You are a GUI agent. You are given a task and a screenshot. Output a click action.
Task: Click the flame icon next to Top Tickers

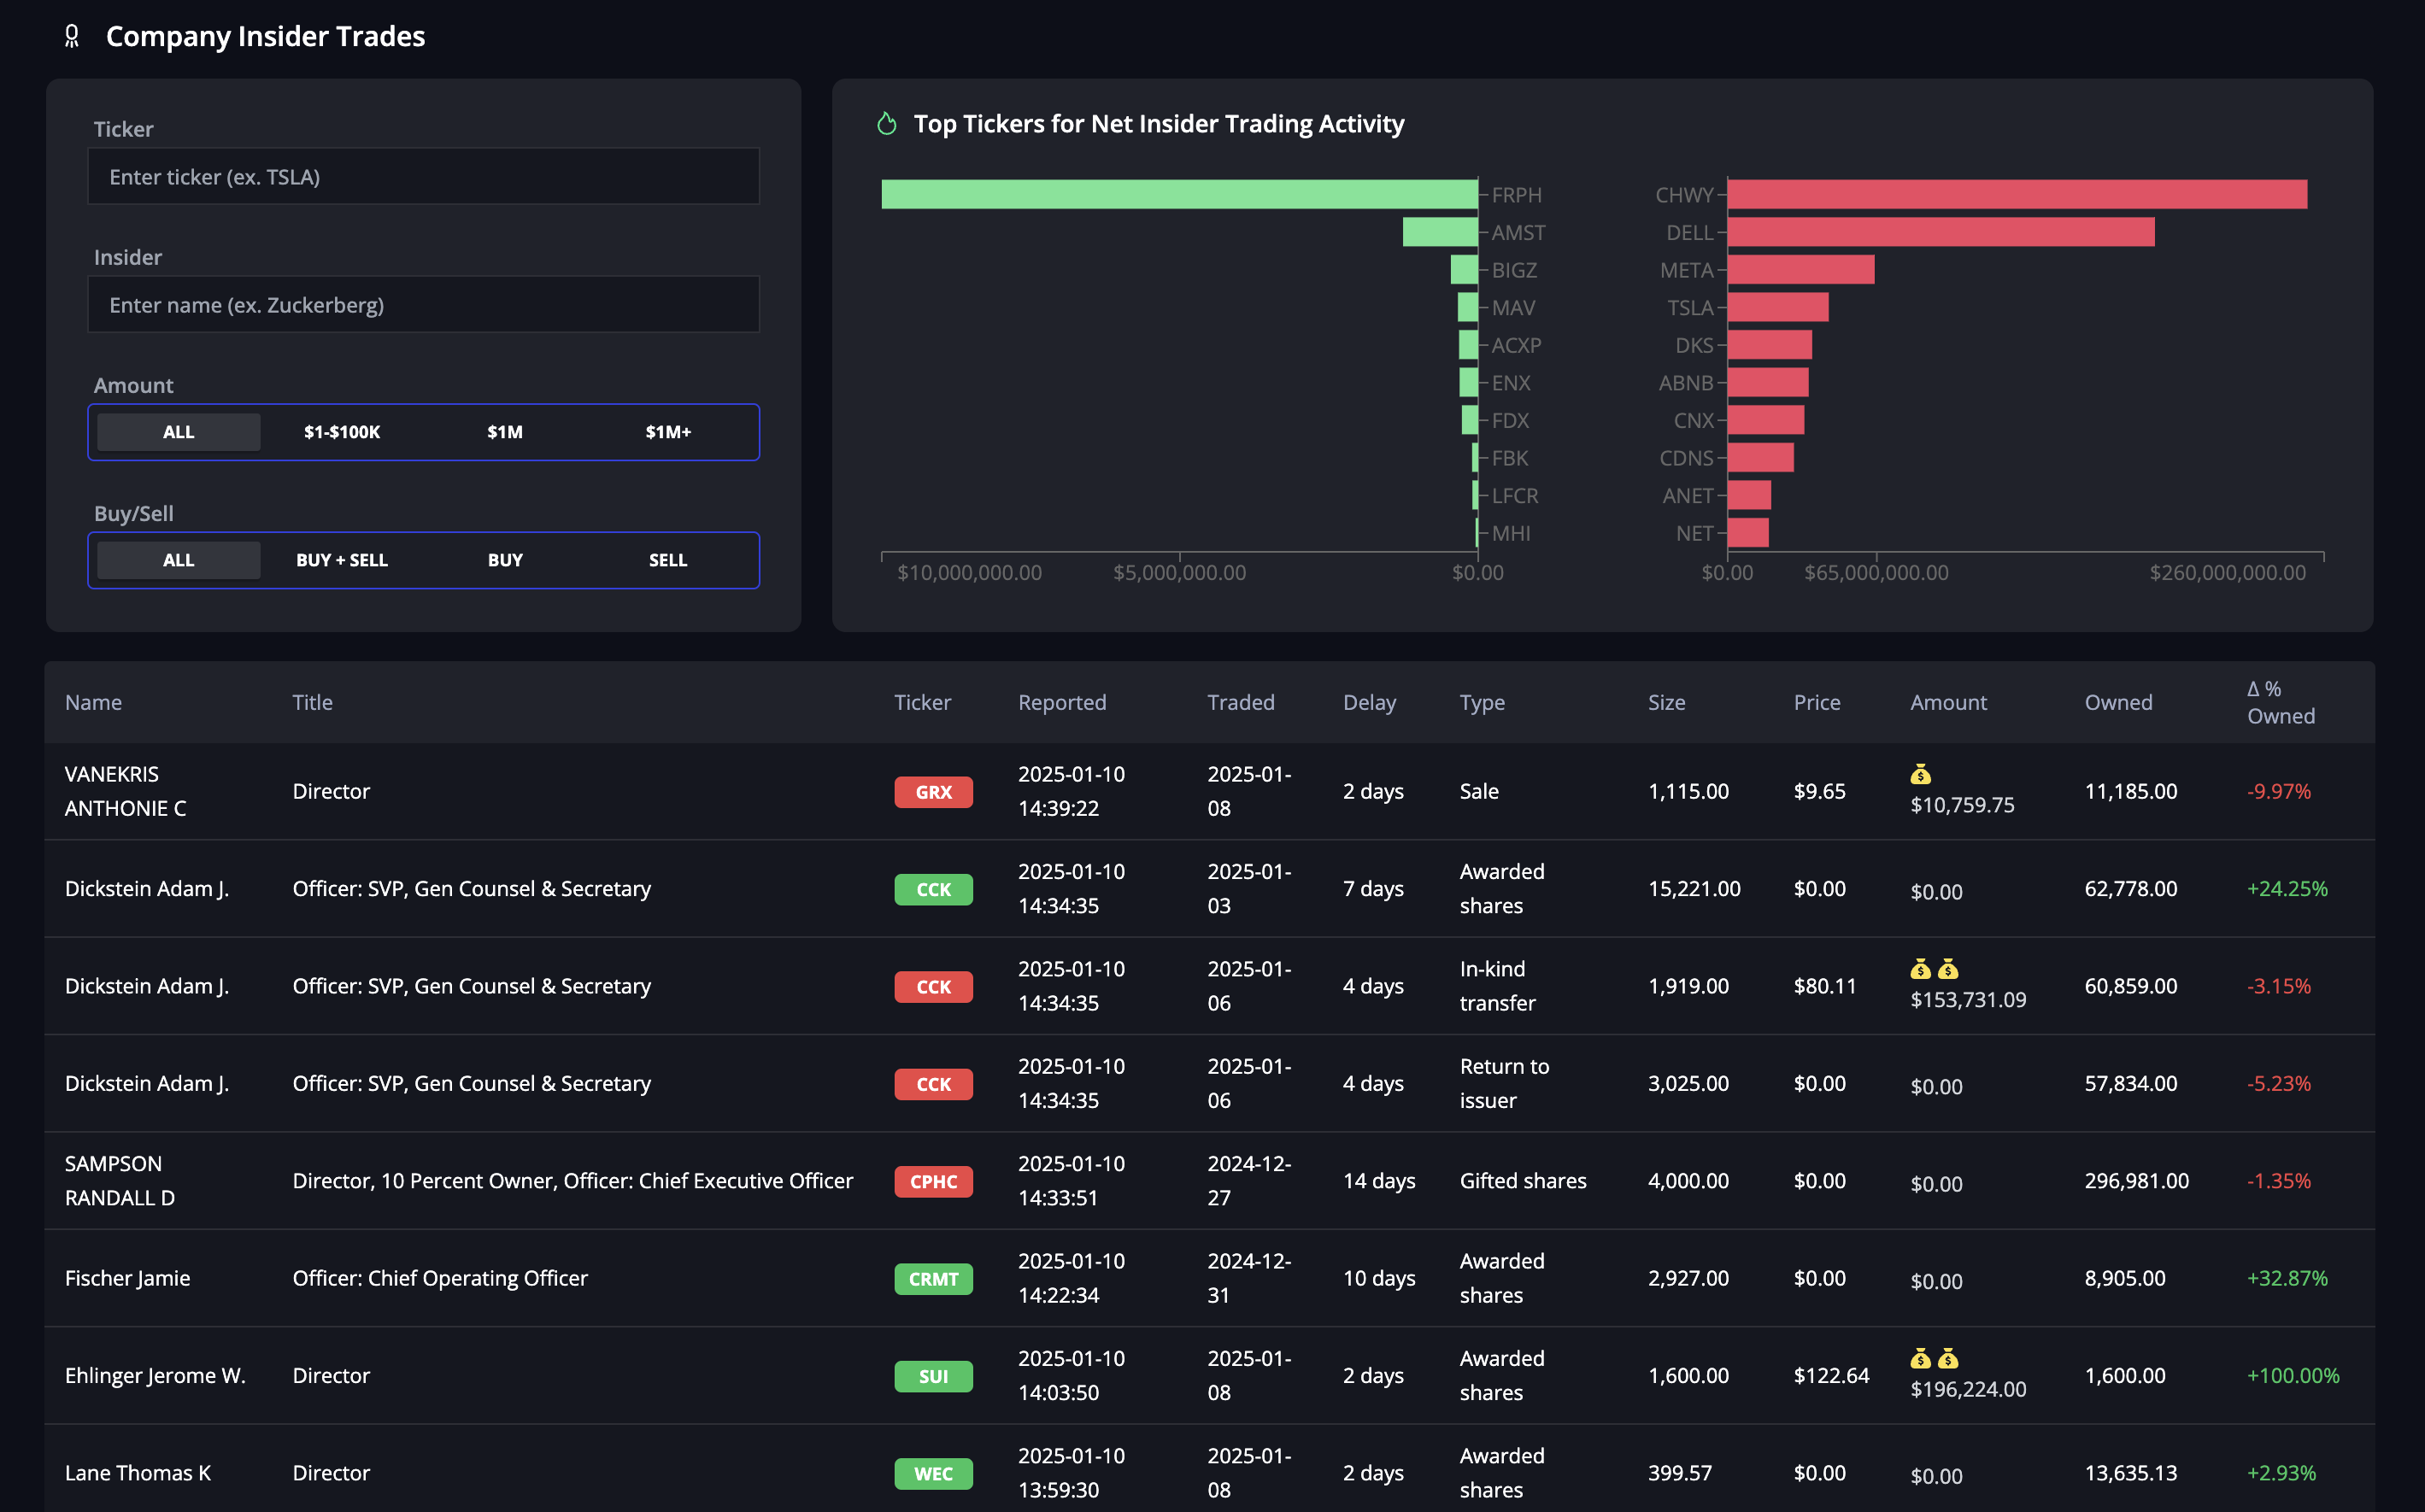pos(886,124)
